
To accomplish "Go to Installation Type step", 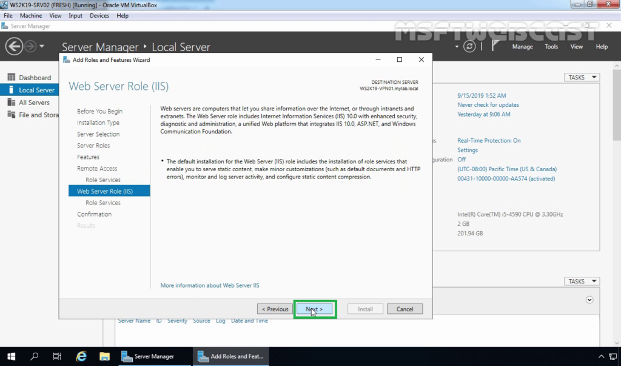I will [x=98, y=123].
